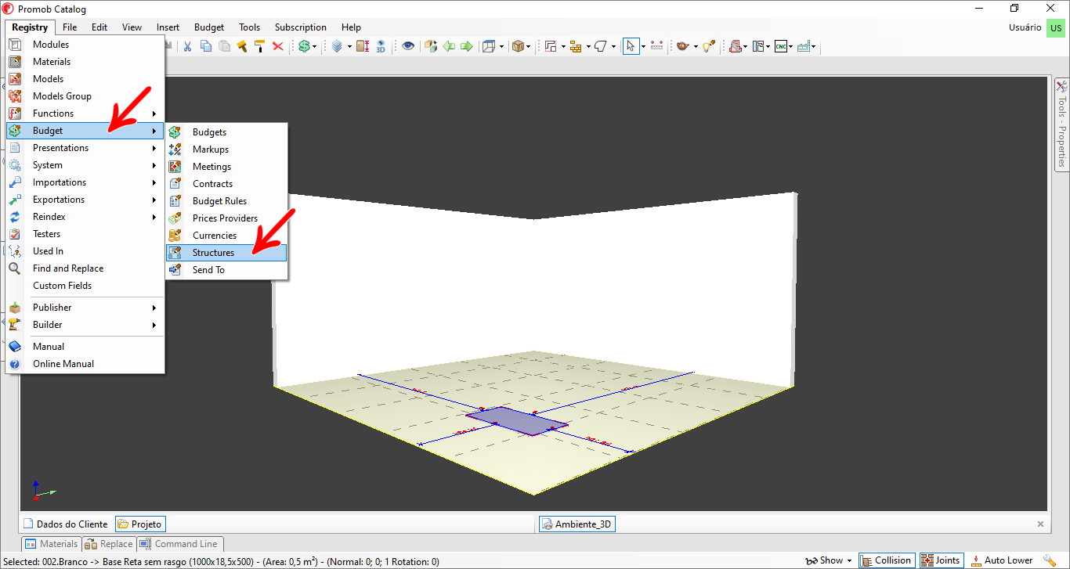Open Tools - Properties side panel
The image size is (1070, 569).
coord(1062,124)
